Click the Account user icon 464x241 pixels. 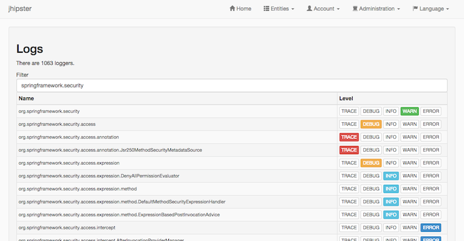click(x=309, y=9)
